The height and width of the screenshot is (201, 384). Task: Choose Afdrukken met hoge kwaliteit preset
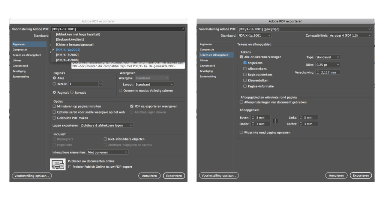(78, 34)
